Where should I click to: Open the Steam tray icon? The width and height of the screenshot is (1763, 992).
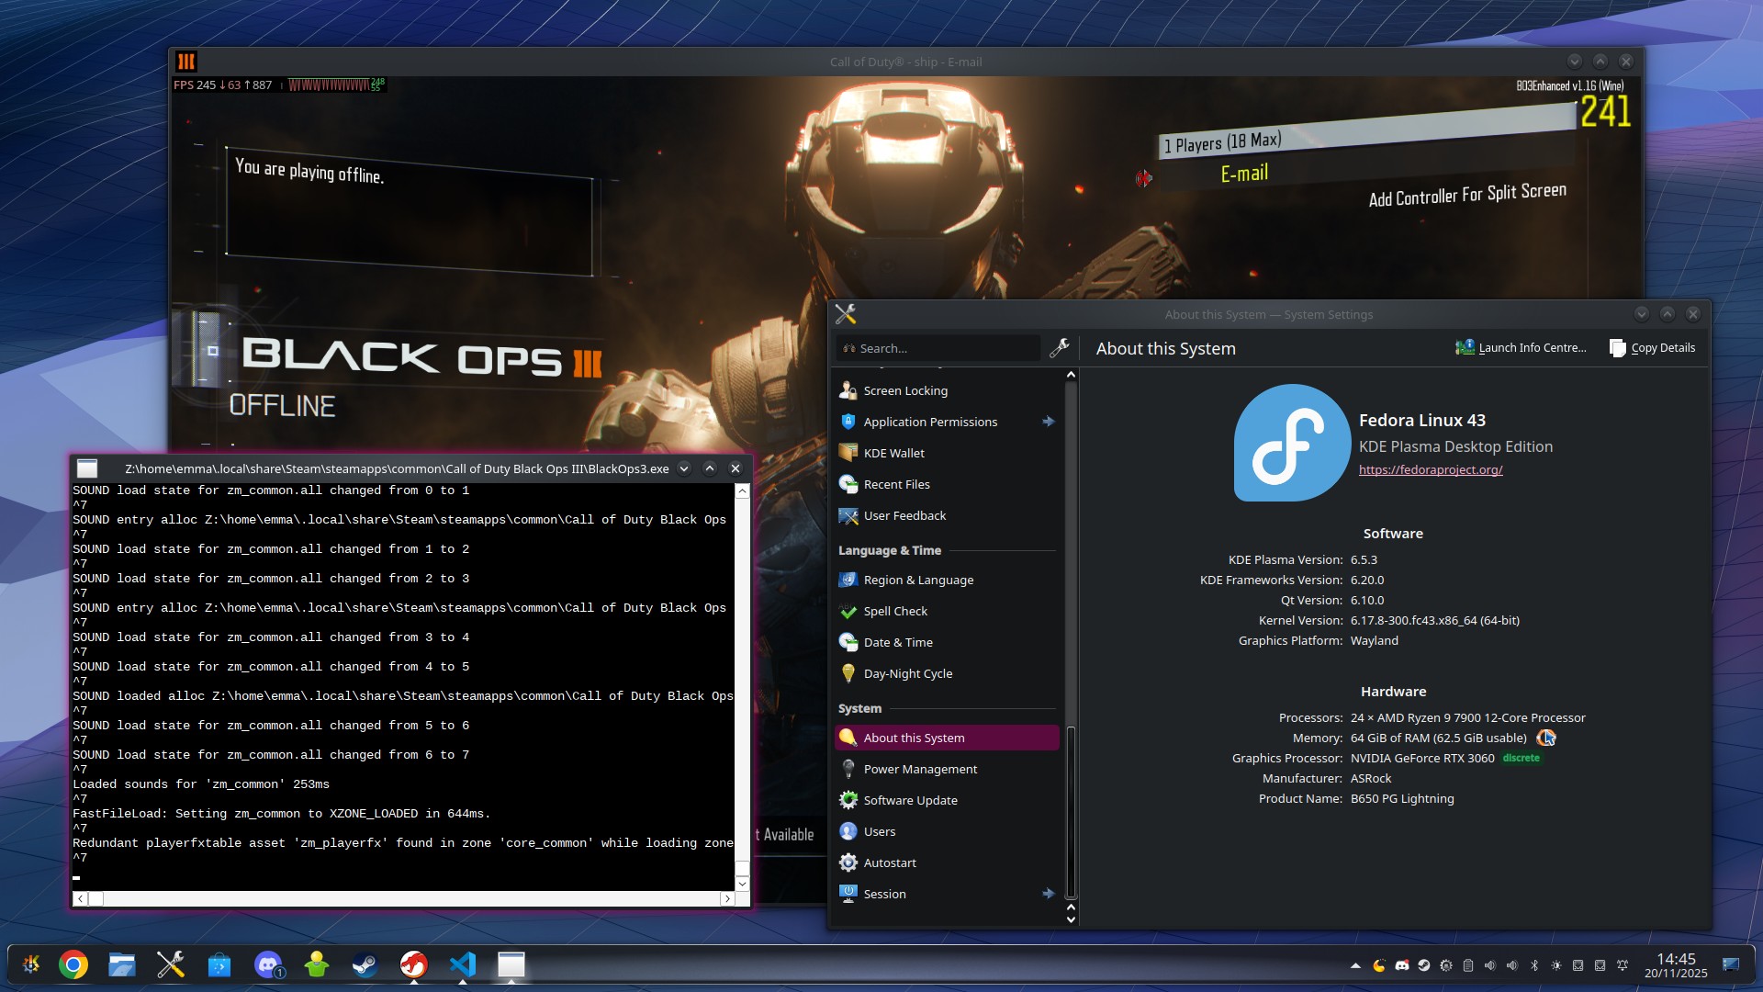(x=1423, y=965)
